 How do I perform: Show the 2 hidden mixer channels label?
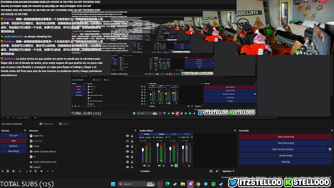[145, 171]
